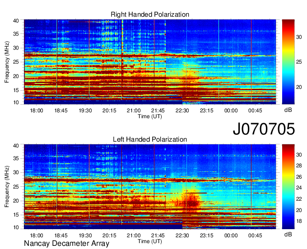Click the 30 MHz frequency tick of Right Handed plot
The height and width of the screenshot is (249, 307).
(16, 48)
